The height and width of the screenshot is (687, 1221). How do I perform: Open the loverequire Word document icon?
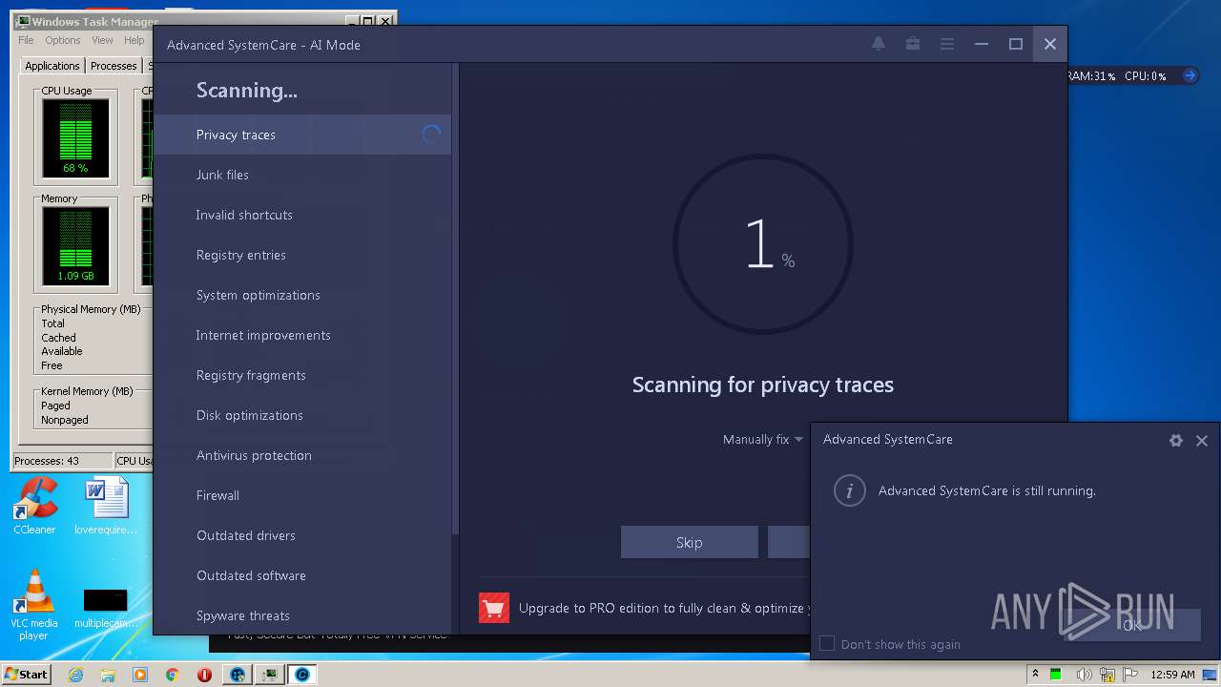coord(106,507)
